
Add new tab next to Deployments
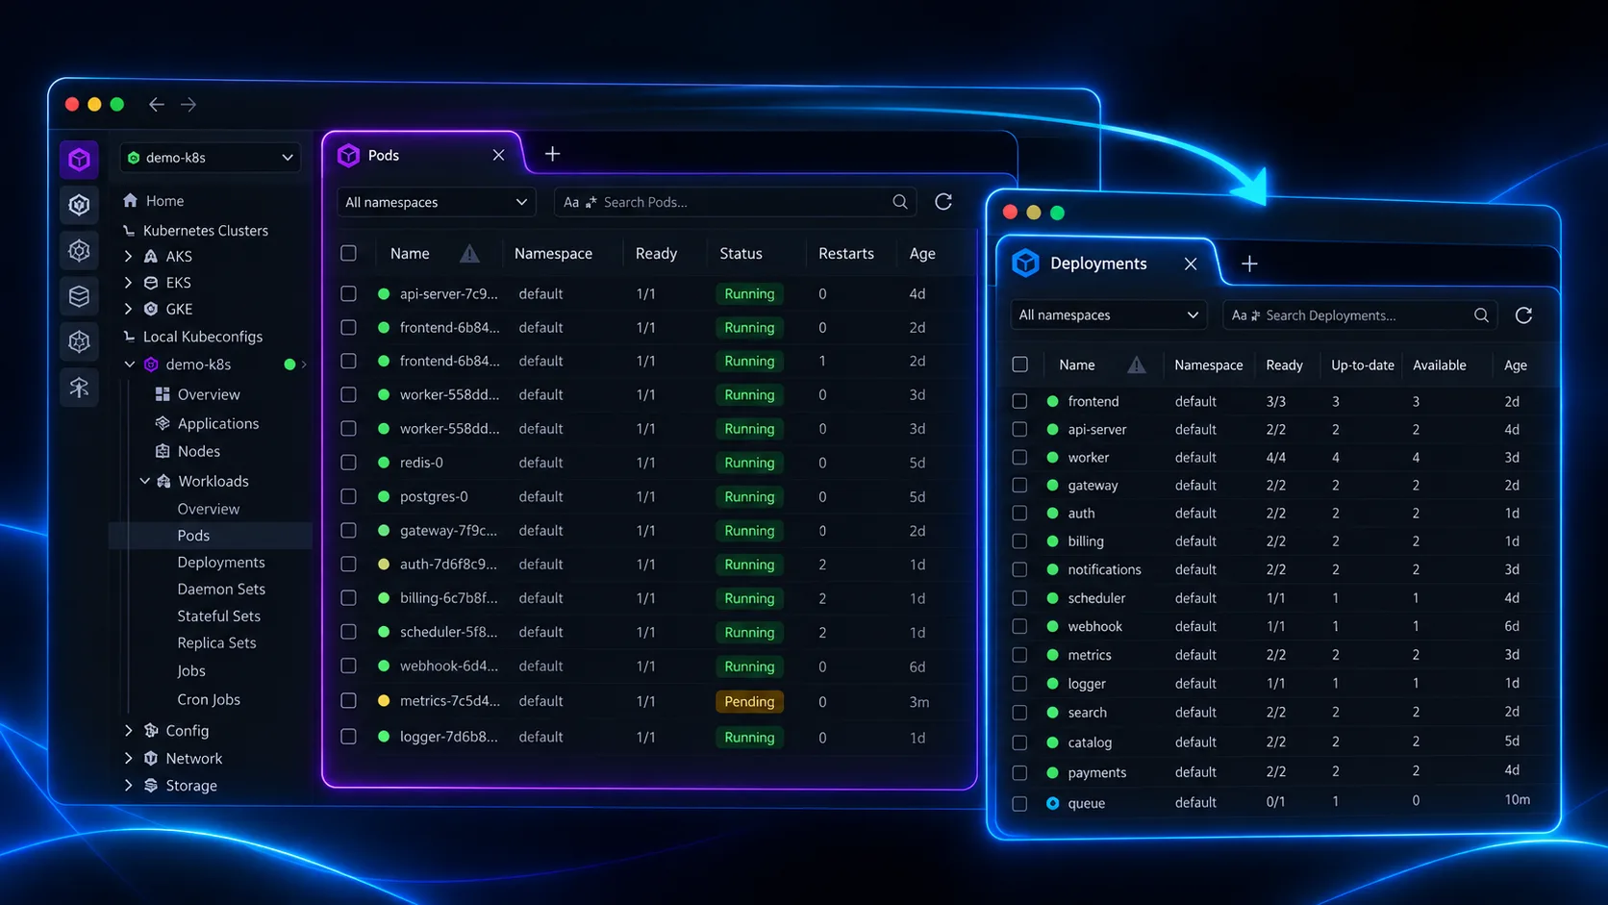(1249, 264)
